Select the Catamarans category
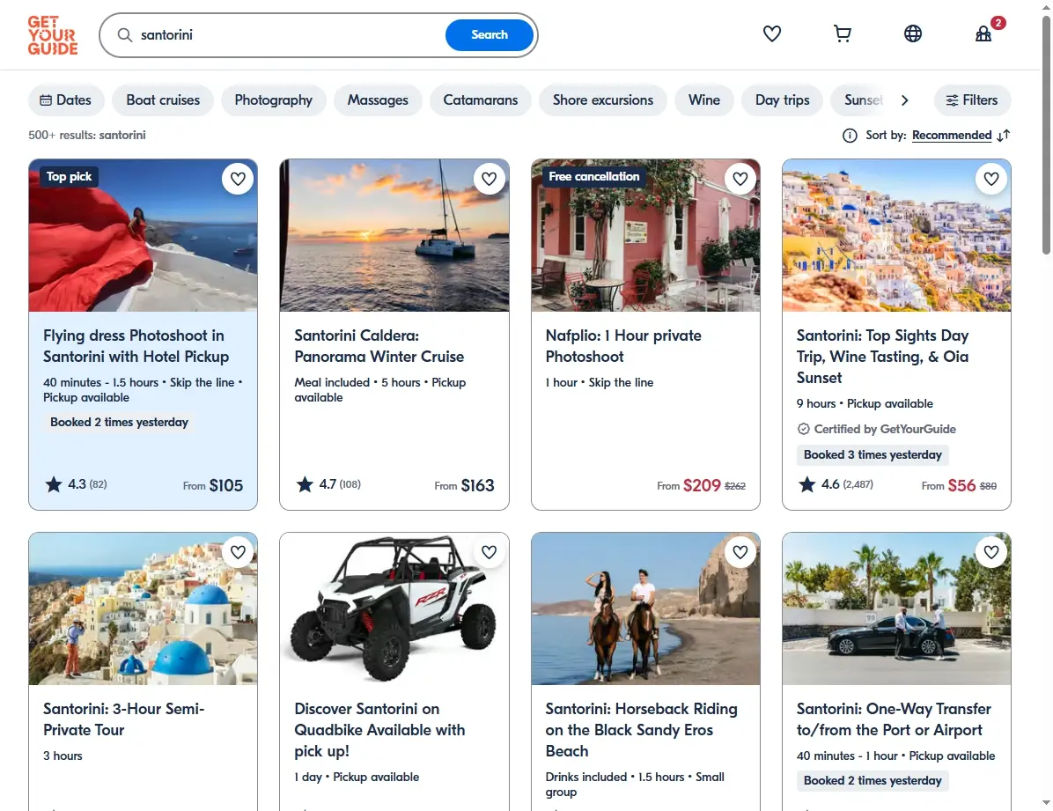1053x811 pixels. click(x=480, y=100)
